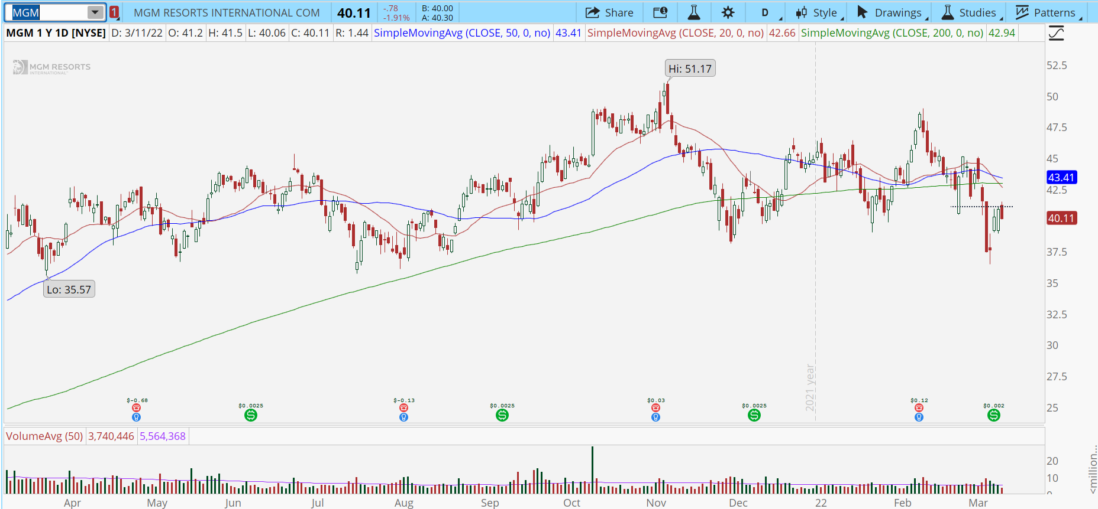Click the Lo: 35.57 price bubble
Viewport: 1098px width, 509px height.
69,289
